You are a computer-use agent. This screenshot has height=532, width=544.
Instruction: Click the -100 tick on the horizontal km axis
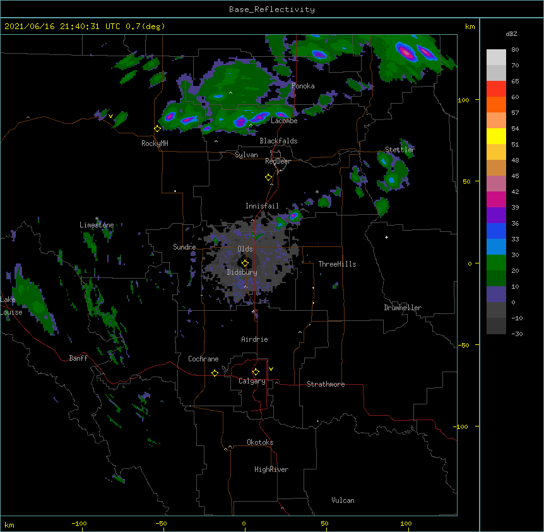pyautogui.click(x=79, y=523)
